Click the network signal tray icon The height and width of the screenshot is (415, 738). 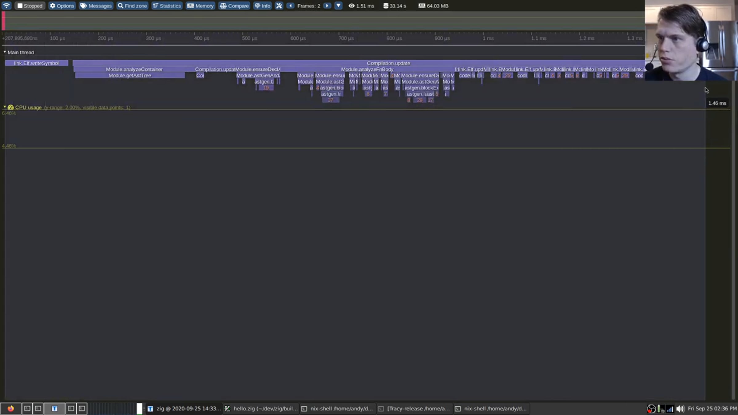[670, 409]
